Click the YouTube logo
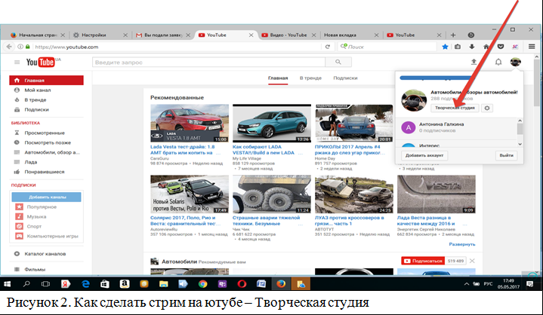The image size is (543, 315). pyautogui.click(x=42, y=62)
